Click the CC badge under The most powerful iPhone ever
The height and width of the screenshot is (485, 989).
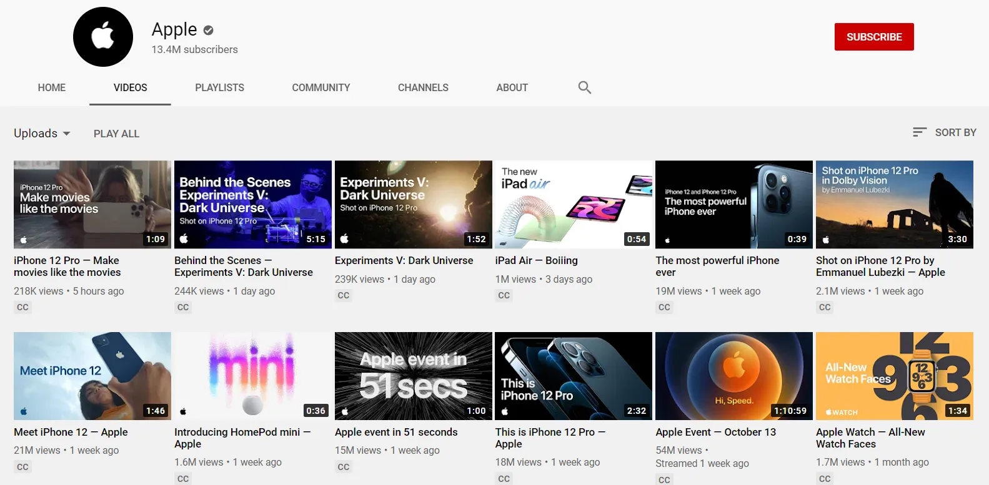coord(664,307)
